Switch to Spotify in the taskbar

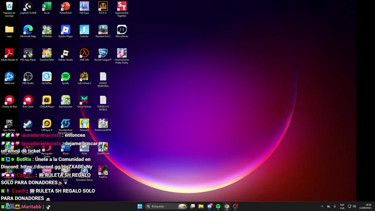coord(218,206)
